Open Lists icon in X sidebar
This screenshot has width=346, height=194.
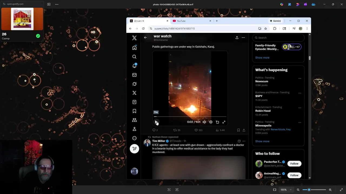(134, 102)
